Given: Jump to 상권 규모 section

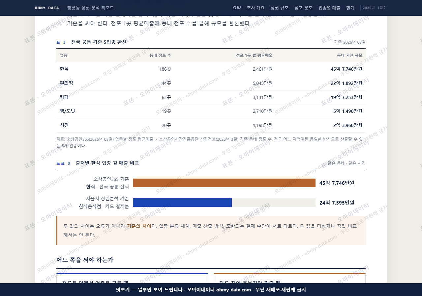Looking at the screenshot, I should click(279, 8).
